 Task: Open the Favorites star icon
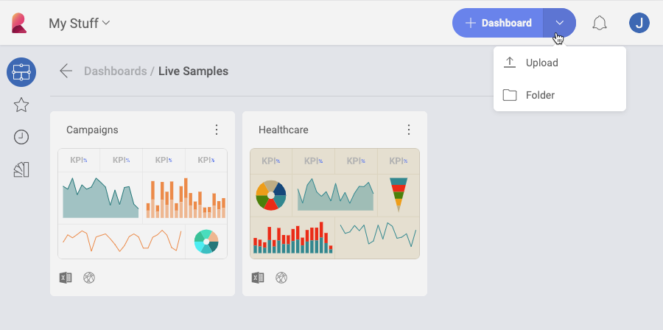[21, 105]
